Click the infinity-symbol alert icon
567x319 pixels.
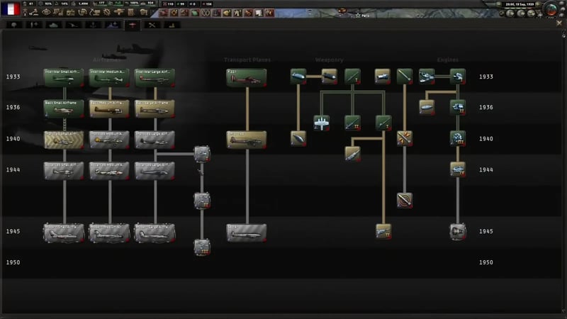click(206, 13)
